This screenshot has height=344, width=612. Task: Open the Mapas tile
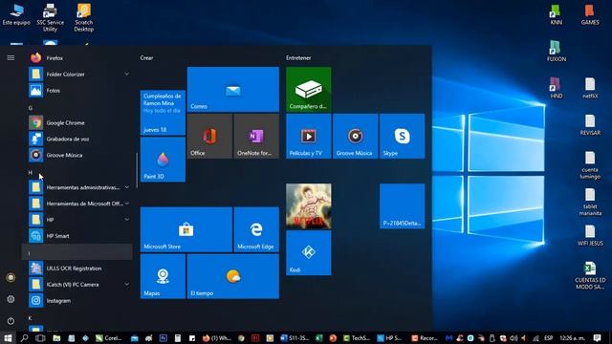tap(163, 276)
